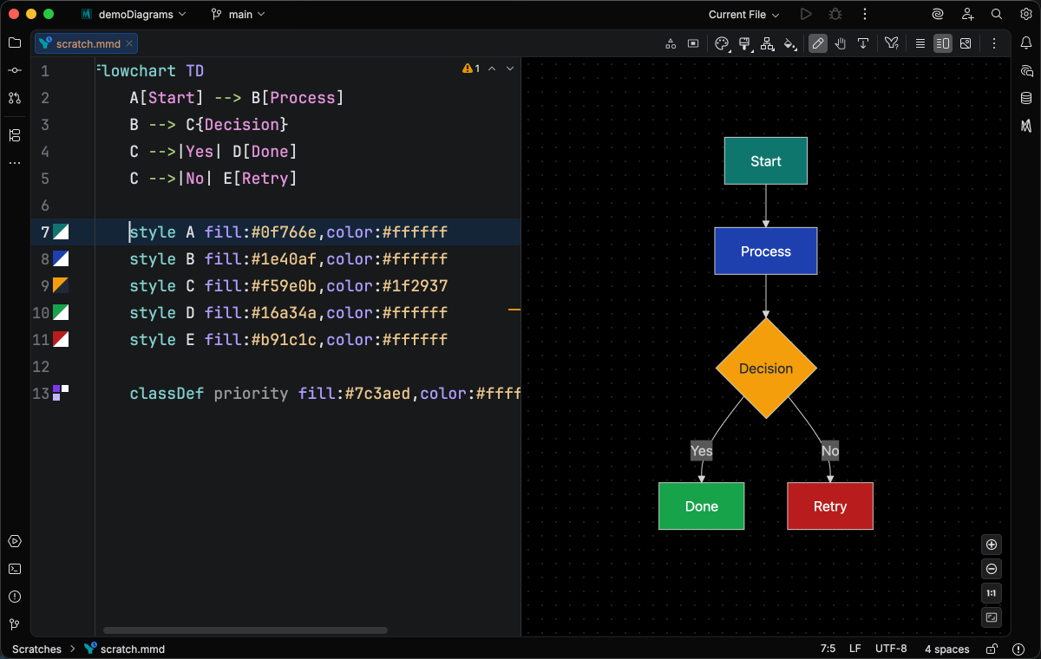Click the teal color swatch on line 7
Viewport: 1041px width, 659px height.
pos(61,232)
